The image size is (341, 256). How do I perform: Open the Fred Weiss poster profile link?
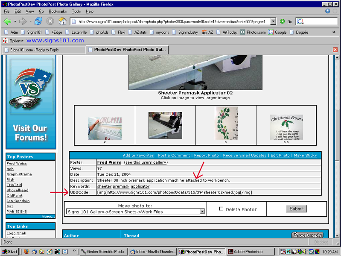coord(109,162)
